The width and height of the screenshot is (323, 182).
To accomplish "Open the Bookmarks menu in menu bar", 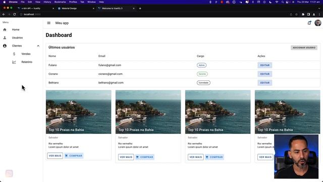I will pyautogui.click(x=60, y=2).
